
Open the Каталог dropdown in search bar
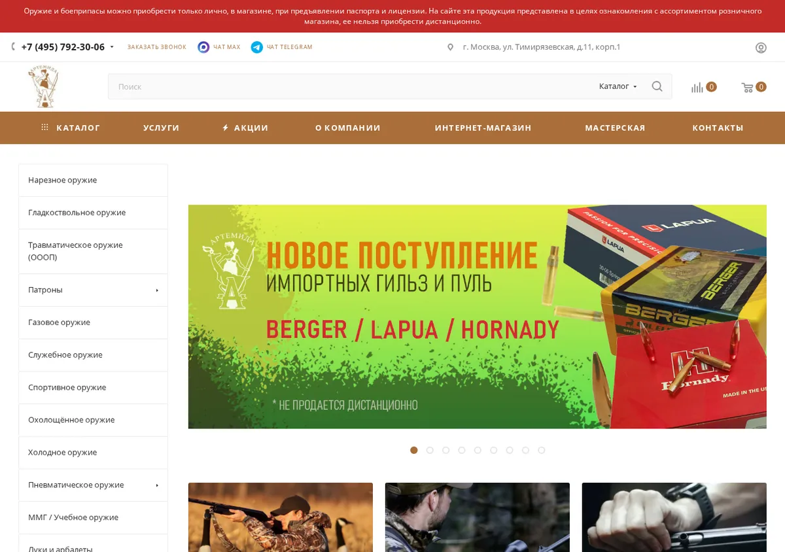(x=618, y=86)
